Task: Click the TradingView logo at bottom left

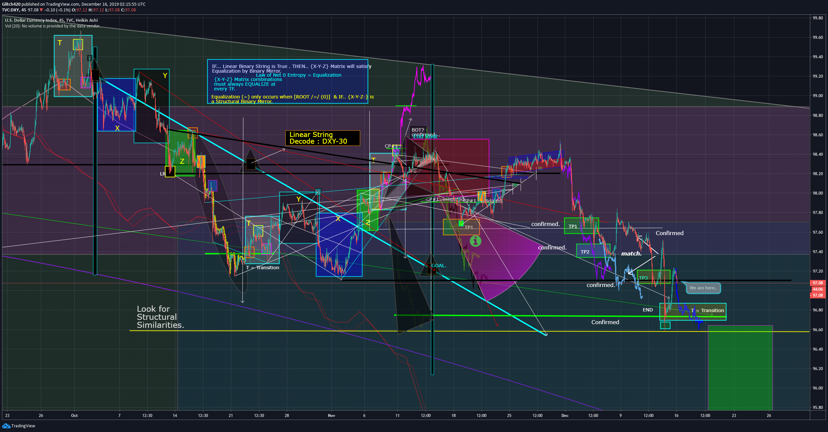Action: [18, 426]
